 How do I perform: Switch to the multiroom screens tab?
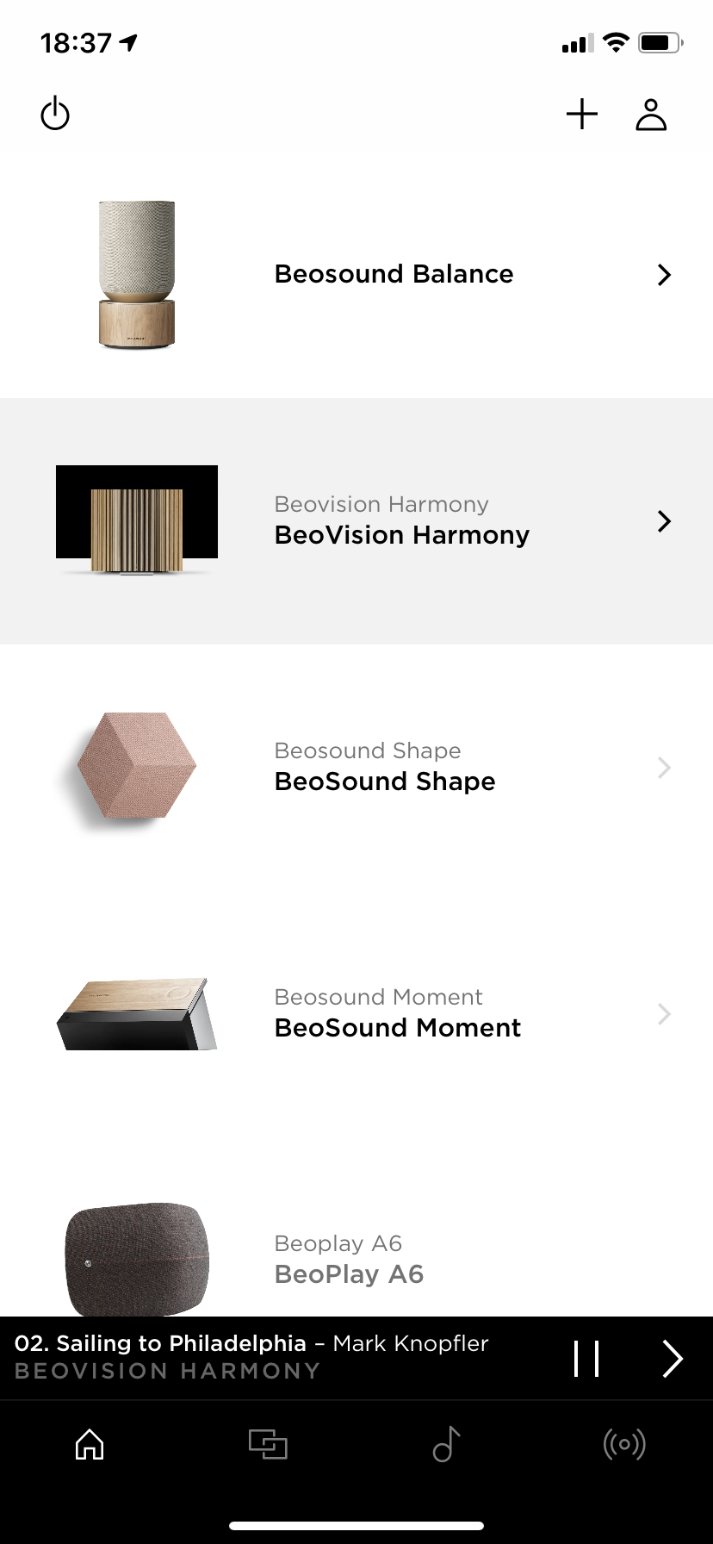point(268,1444)
